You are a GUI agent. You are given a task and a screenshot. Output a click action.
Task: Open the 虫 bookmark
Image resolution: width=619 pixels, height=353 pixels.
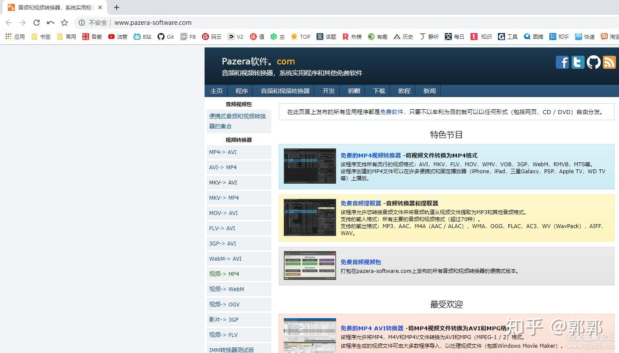coord(278,37)
